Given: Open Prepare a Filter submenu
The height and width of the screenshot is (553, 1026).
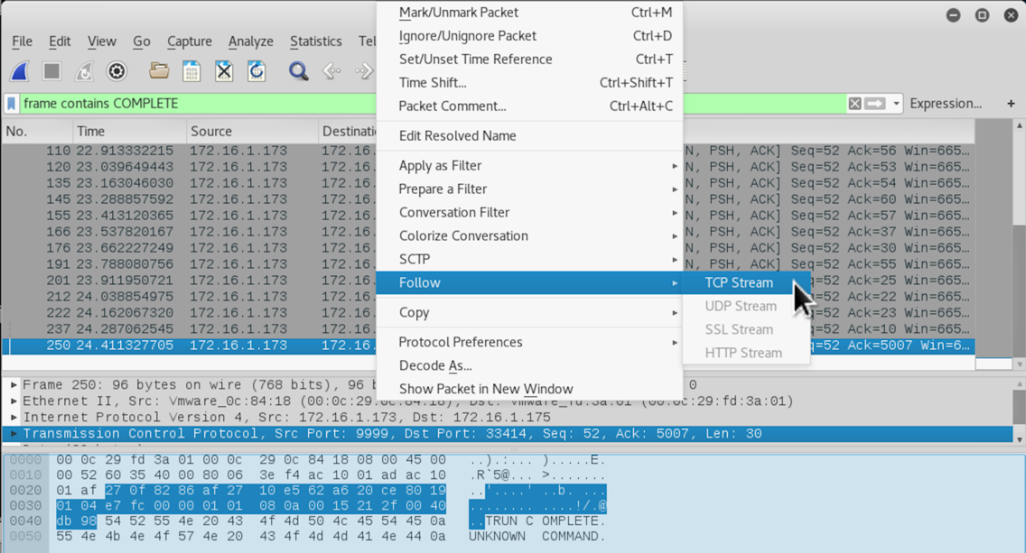Looking at the screenshot, I should tap(529, 189).
